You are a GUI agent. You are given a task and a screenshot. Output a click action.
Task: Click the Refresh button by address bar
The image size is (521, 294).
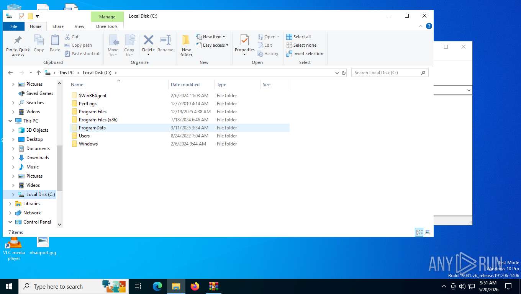coord(344,73)
